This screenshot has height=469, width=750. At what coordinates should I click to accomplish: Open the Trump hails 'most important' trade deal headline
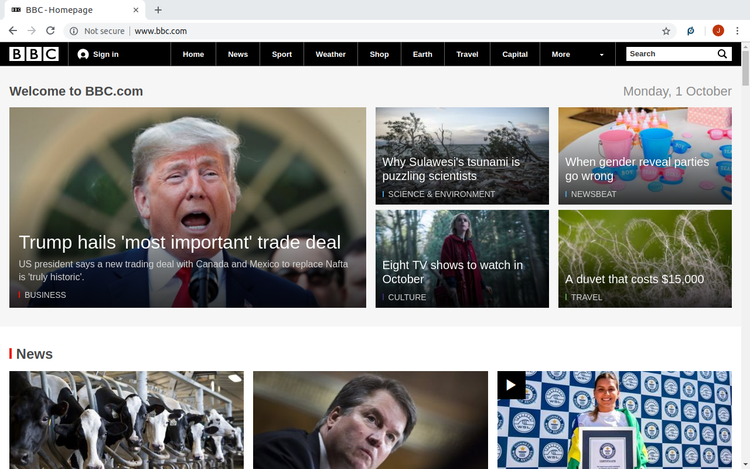180,242
